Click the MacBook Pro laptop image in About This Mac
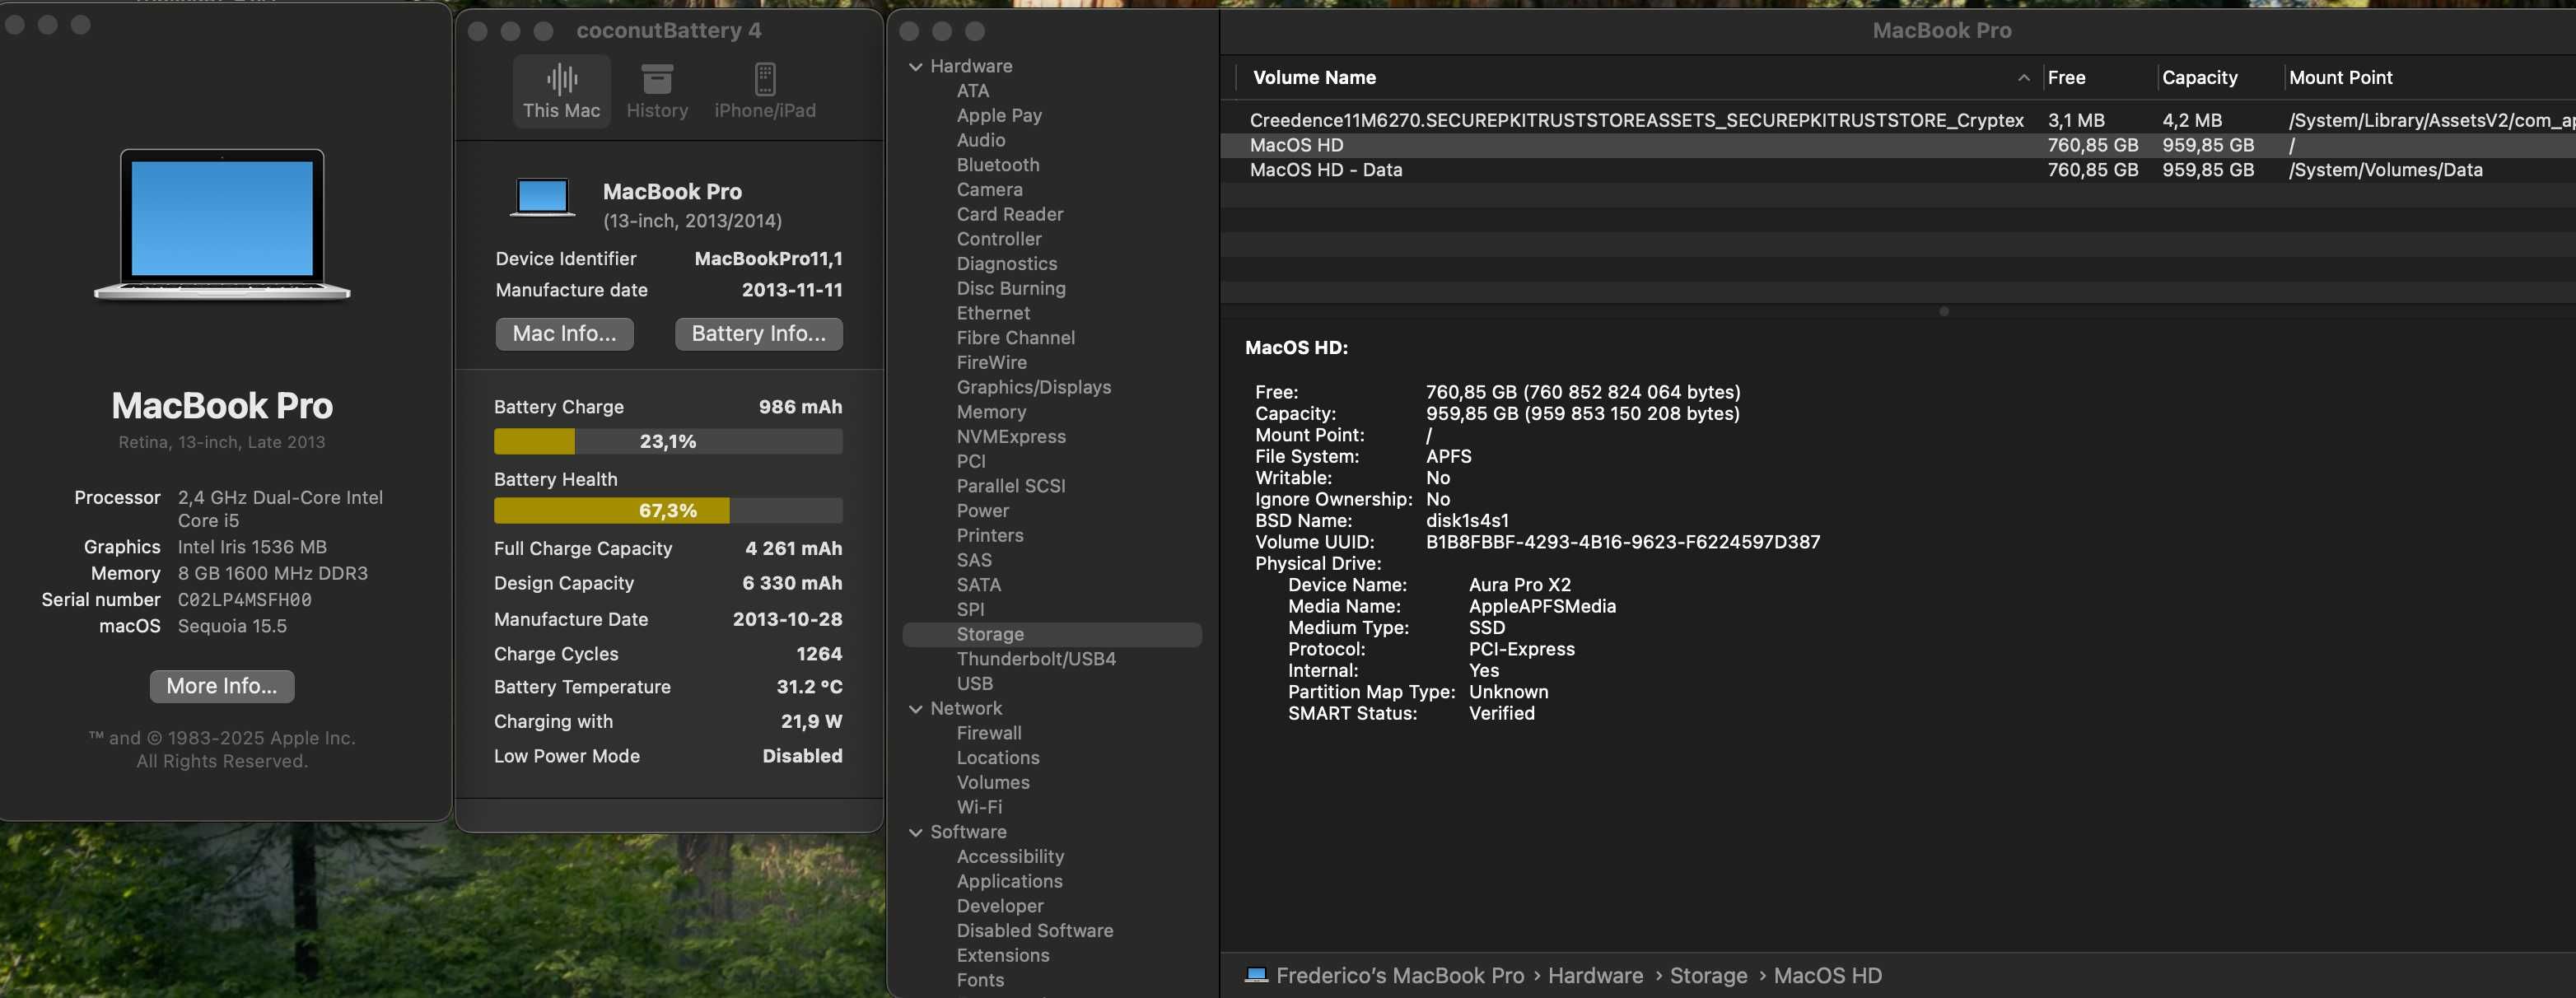This screenshot has width=2576, height=998. (x=222, y=224)
